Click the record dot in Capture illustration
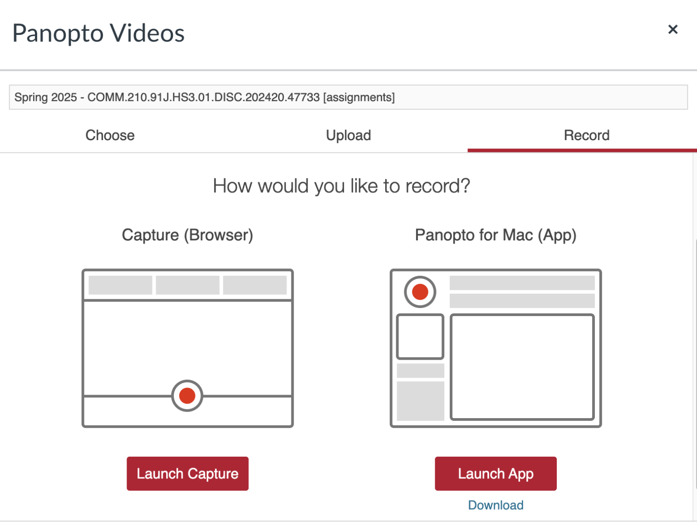 (187, 395)
